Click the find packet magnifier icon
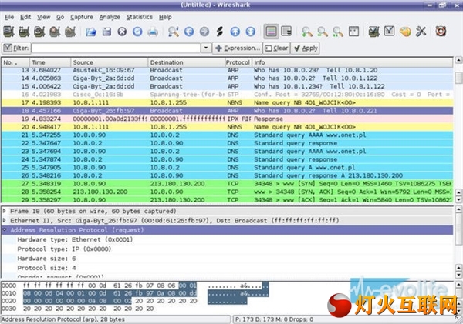Screen dimensions: 463x324 (173, 32)
